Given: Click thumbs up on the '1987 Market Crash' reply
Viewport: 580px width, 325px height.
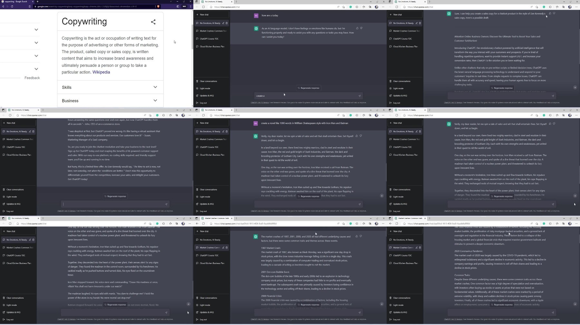Looking at the screenshot, I should (357, 236).
